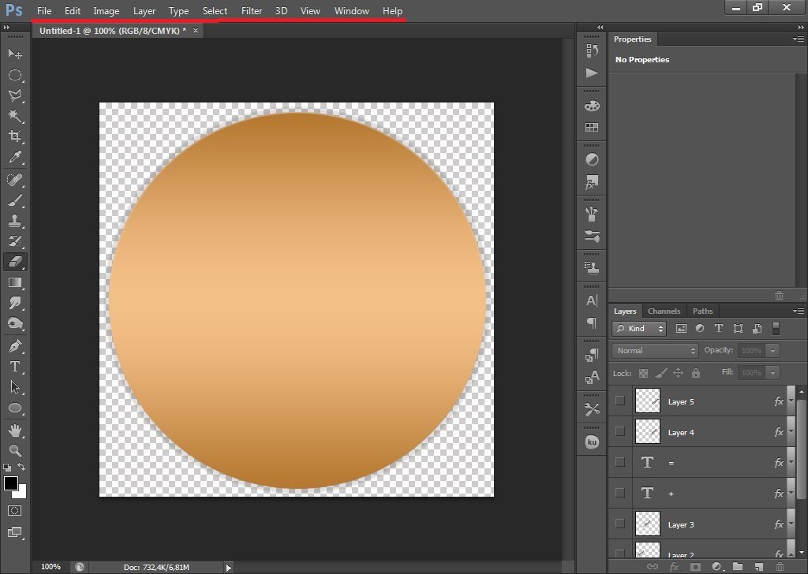Image resolution: width=808 pixels, height=574 pixels.
Task: Select the Pen tool
Action: tap(15, 346)
